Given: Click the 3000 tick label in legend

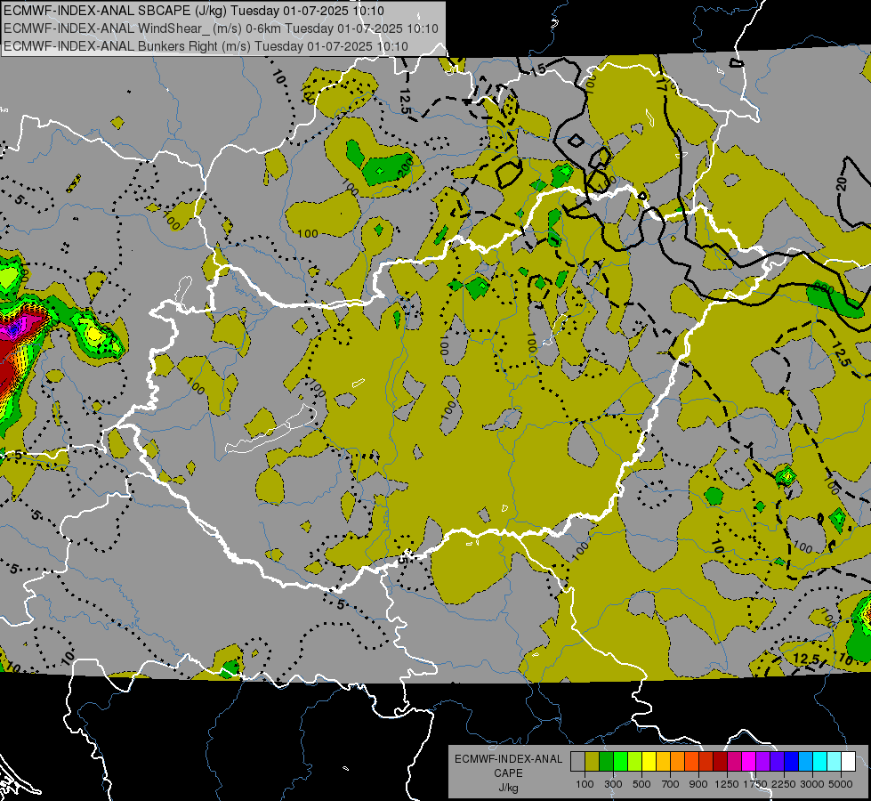Looking at the screenshot, I should point(812,784).
